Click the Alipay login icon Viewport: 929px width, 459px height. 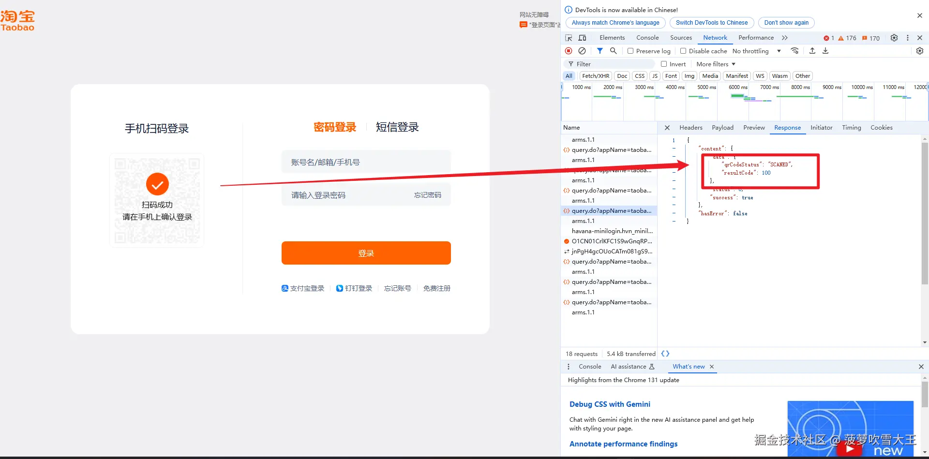285,288
